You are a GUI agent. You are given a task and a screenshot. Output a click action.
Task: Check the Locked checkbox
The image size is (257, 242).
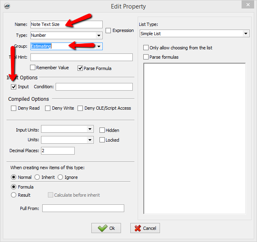point(102,140)
